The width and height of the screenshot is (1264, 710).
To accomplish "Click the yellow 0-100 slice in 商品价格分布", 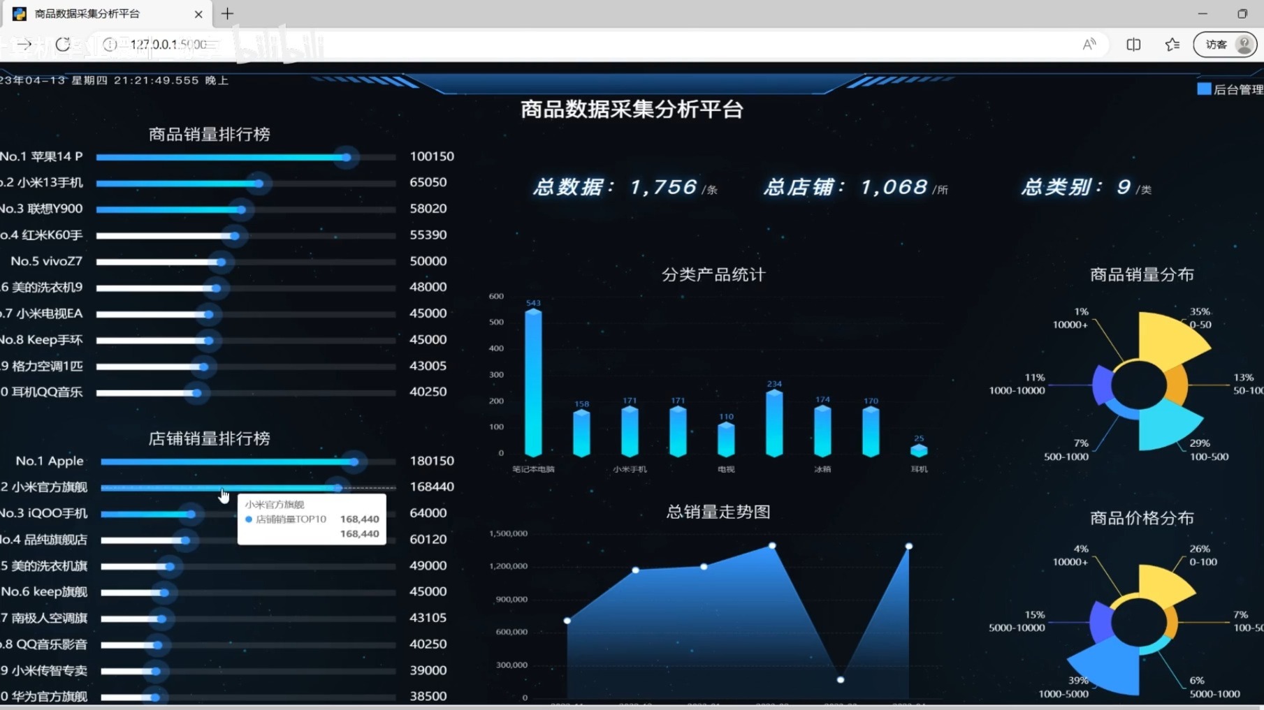I will [x=1163, y=584].
